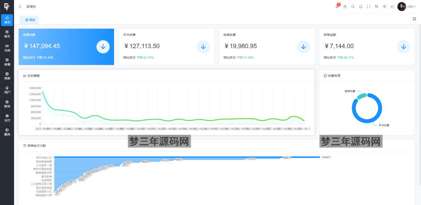Open 商家 sidebar menu item

click(x=7, y=76)
